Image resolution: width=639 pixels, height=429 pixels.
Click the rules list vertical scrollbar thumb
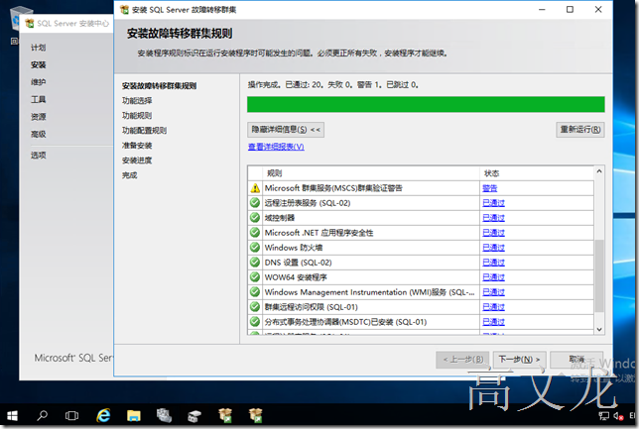(599, 276)
